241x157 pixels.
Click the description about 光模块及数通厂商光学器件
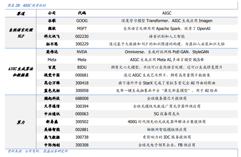point(167,106)
